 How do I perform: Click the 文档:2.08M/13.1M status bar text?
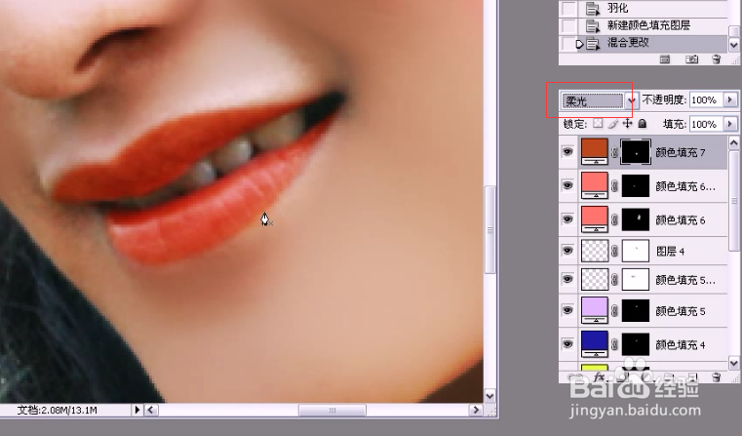[58, 411]
